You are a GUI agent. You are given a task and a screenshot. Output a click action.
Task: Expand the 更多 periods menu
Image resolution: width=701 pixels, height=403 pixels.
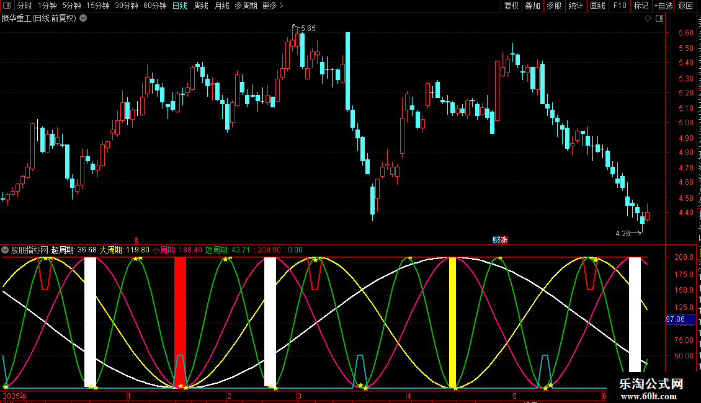pos(273,6)
